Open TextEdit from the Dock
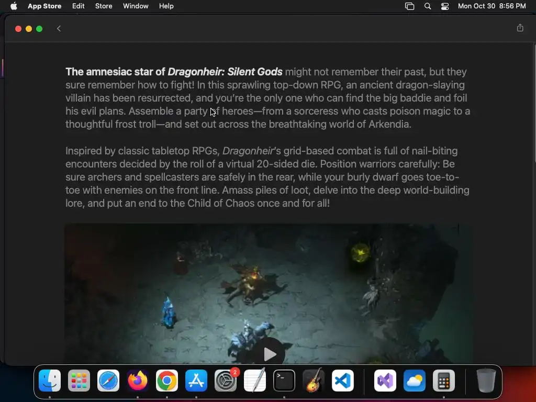This screenshot has width=536, height=402. pyautogui.click(x=255, y=381)
